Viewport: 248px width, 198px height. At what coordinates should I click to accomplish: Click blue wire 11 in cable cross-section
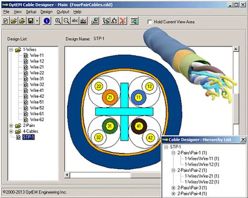click(x=139, y=97)
